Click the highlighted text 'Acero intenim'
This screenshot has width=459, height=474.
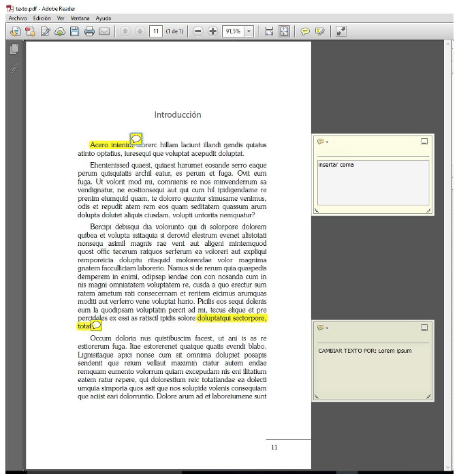tap(111, 145)
